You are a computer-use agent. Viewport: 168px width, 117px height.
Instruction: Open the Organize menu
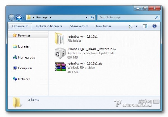pyautogui.click(x=20, y=26)
